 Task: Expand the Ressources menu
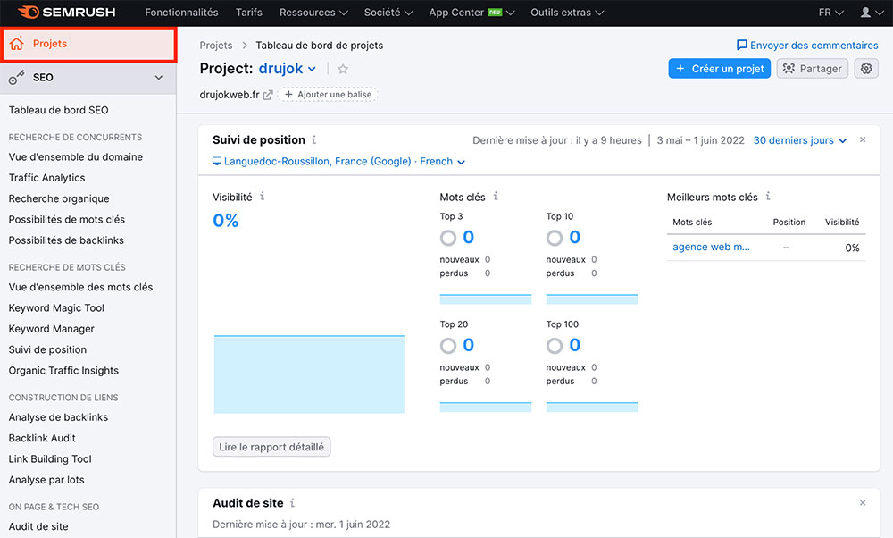(x=313, y=12)
